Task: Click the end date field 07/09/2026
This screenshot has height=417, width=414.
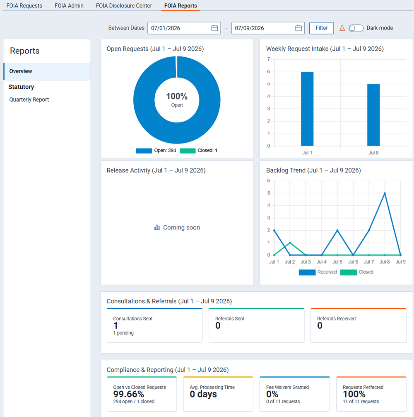Action: pos(268,28)
